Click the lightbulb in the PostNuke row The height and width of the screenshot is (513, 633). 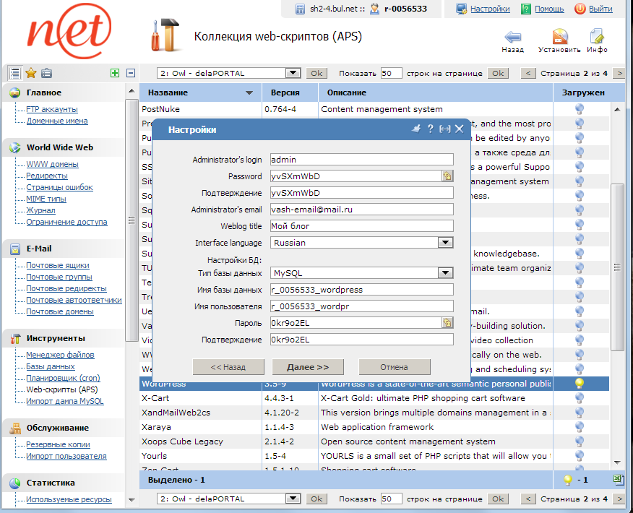(x=579, y=109)
